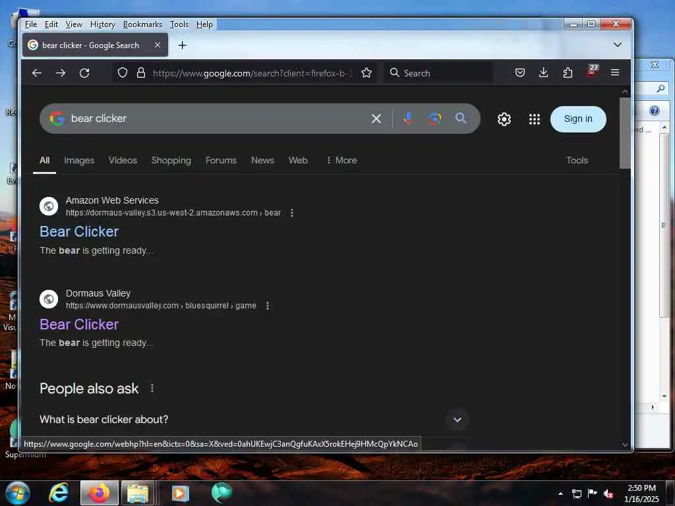Open the Help menu

click(x=204, y=24)
